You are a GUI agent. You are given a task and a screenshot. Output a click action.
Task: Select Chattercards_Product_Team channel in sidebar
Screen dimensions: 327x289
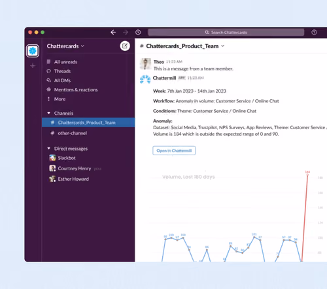88,123
